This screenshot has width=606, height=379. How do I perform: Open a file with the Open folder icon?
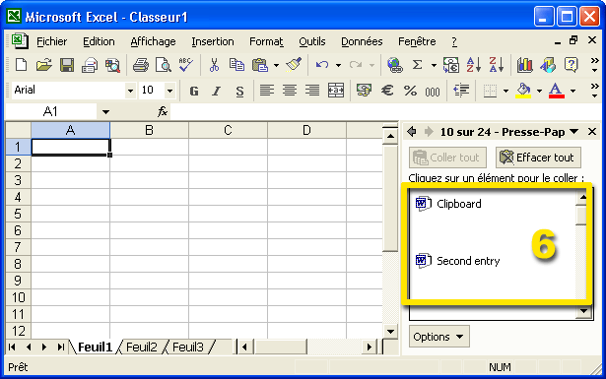(x=43, y=65)
